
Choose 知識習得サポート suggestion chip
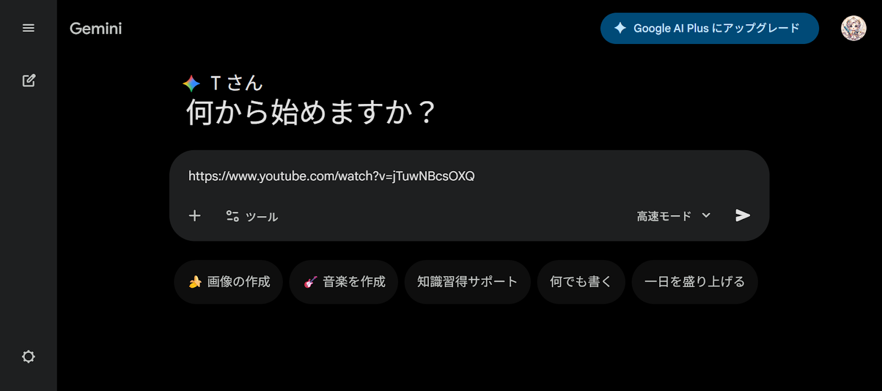pos(467,282)
